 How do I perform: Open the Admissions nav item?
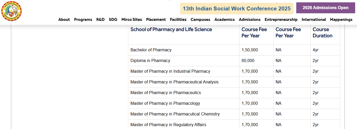[250, 20]
